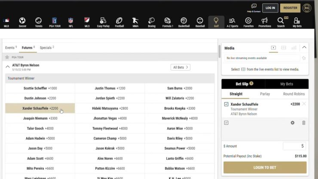Viewport: 318px width, 179px height.
Task: Open Promotions
Action: (x=265, y=22)
